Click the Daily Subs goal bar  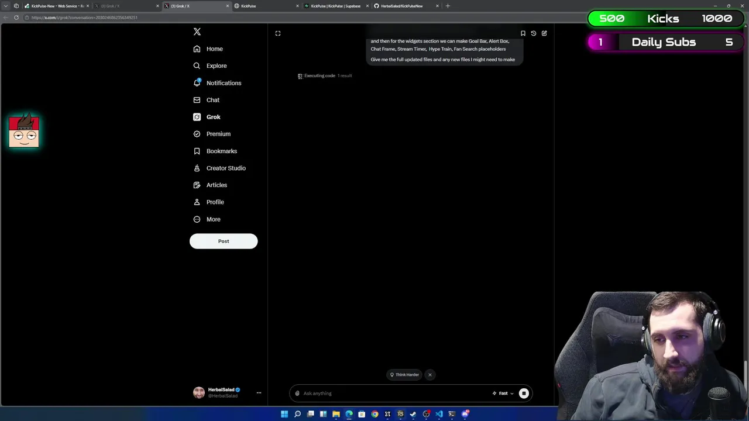click(666, 42)
